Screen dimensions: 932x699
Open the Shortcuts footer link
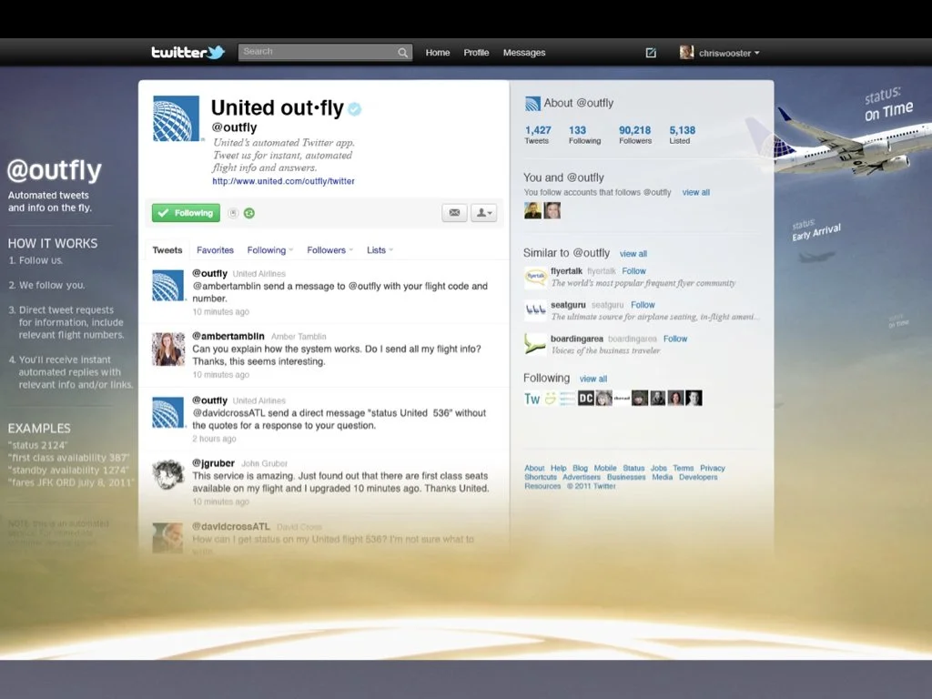point(541,477)
